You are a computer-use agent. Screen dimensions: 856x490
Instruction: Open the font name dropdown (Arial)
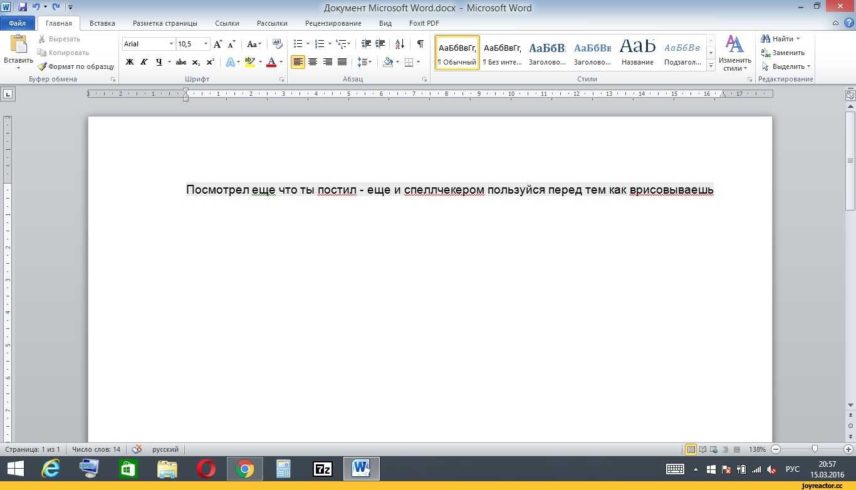point(171,44)
